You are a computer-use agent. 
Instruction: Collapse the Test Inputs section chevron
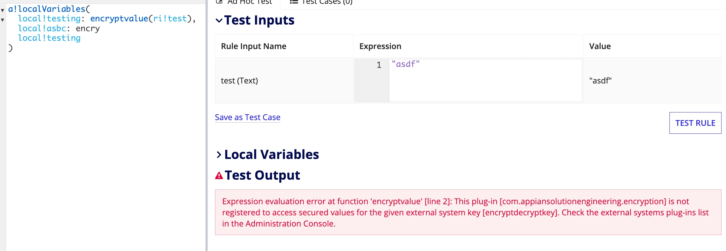[219, 21]
